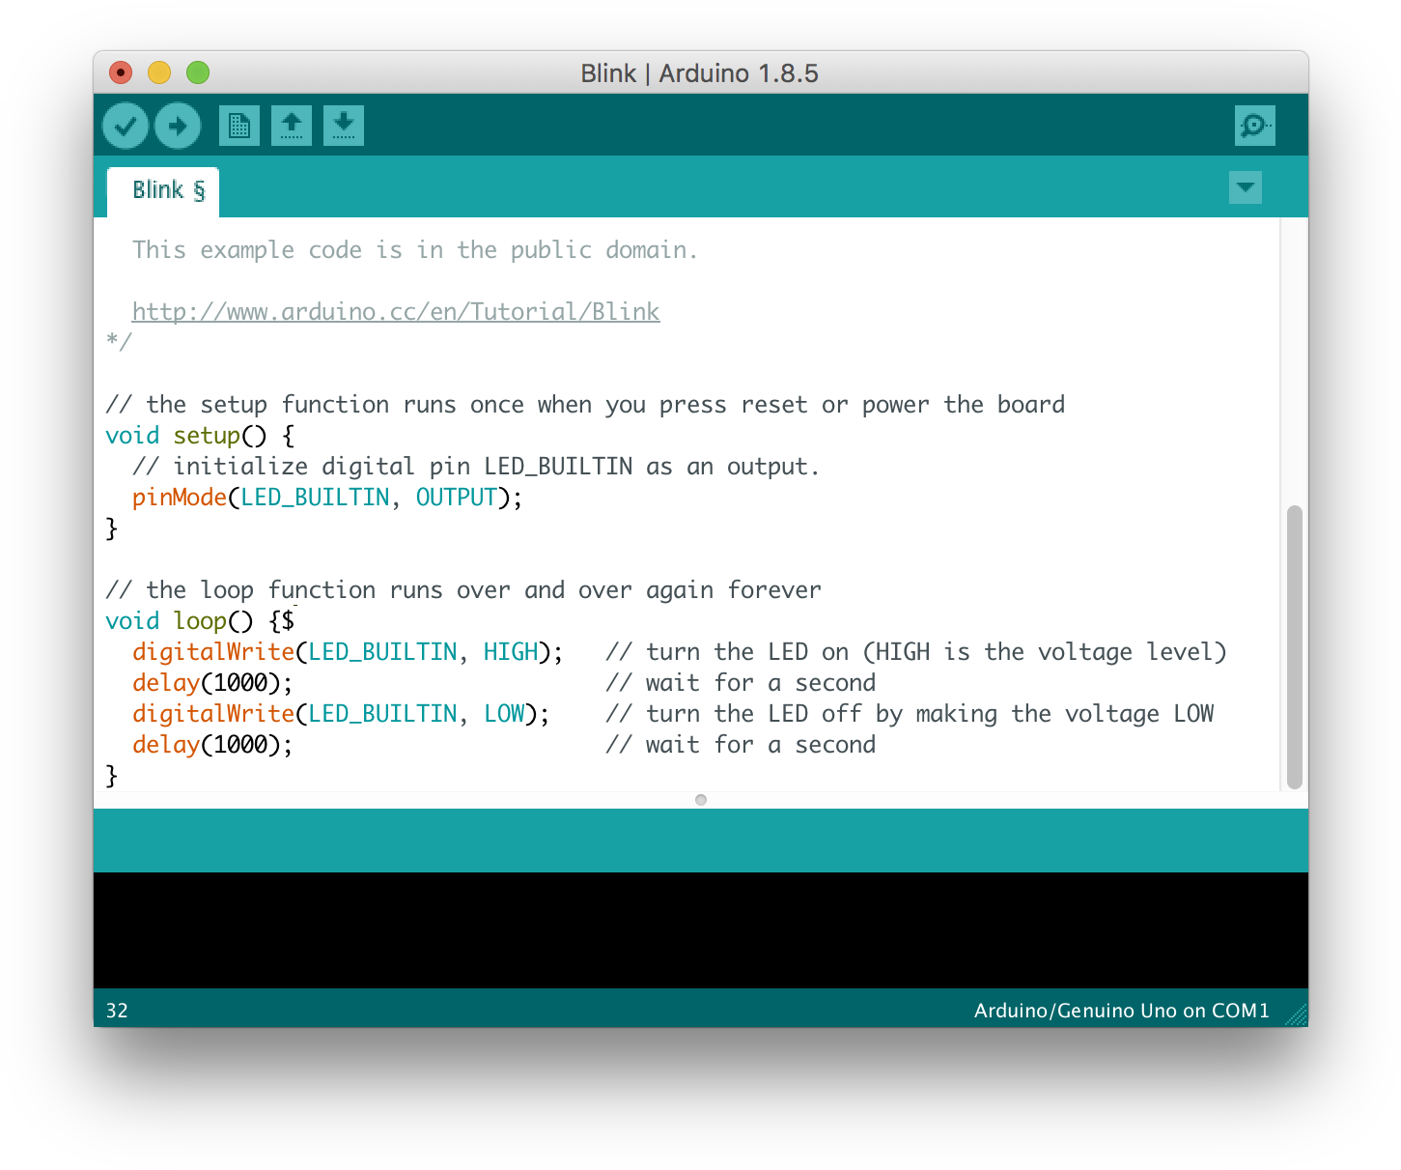Open the sketch navigation chevron
This screenshot has width=1401, height=1170.
tap(1246, 187)
